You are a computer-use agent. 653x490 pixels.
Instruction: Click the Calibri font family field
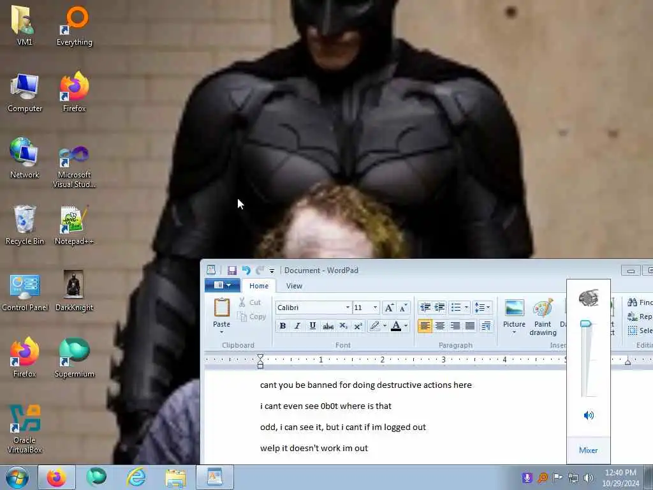[309, 308]
